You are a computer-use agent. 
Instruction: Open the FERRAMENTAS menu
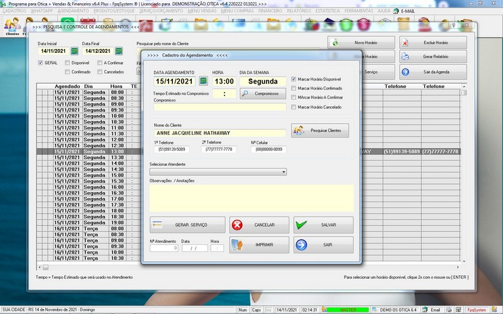(x=358, y=11)
